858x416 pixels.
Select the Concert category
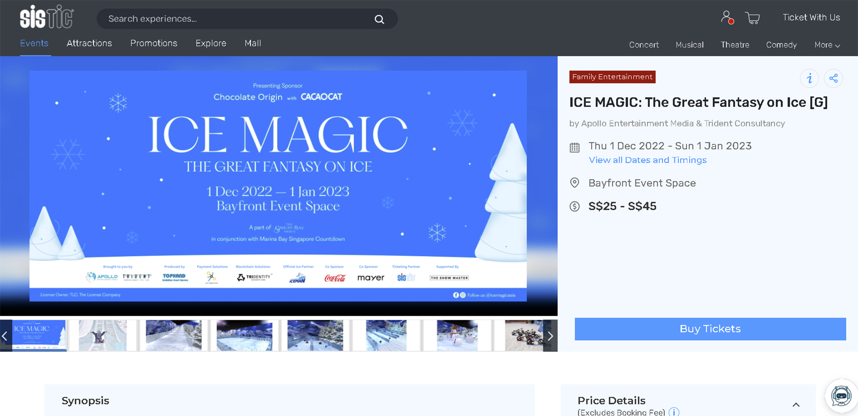pyautogui.click(x=644, y=45)
